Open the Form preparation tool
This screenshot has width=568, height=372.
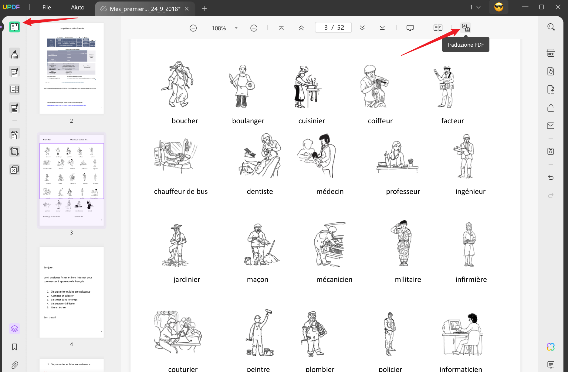point(14,90)
